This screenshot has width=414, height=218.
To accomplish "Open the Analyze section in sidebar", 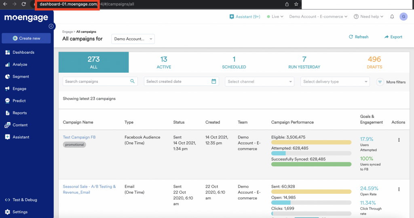I will tap(20, 65).
